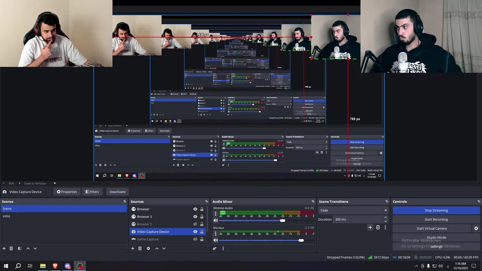Viewport: 482px width, 271px height.
Task: Enable Studio Mode
Action: pos(436,238)
